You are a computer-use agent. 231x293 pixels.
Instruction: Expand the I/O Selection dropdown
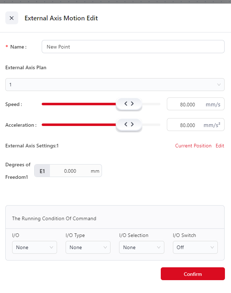[142, 247]
